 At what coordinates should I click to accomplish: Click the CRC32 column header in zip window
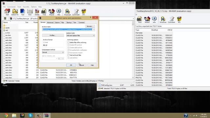170,30
